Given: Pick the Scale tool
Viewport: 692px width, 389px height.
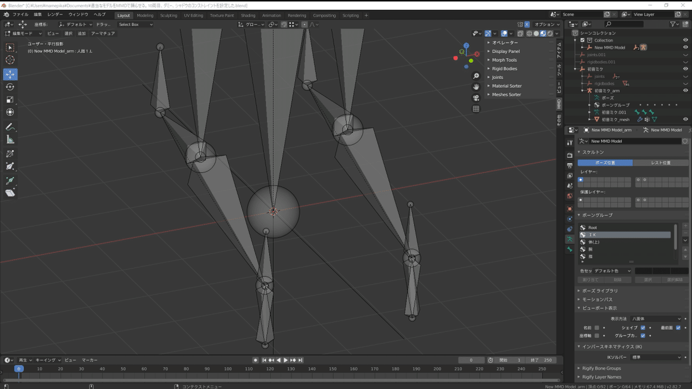Looking at the screenshot, I should click(10, 100).
